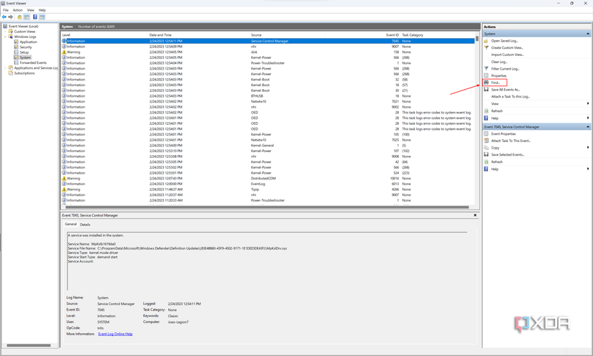Click the blue Help toolbar icon
This screenshot has width=593, height=356.
35,17
